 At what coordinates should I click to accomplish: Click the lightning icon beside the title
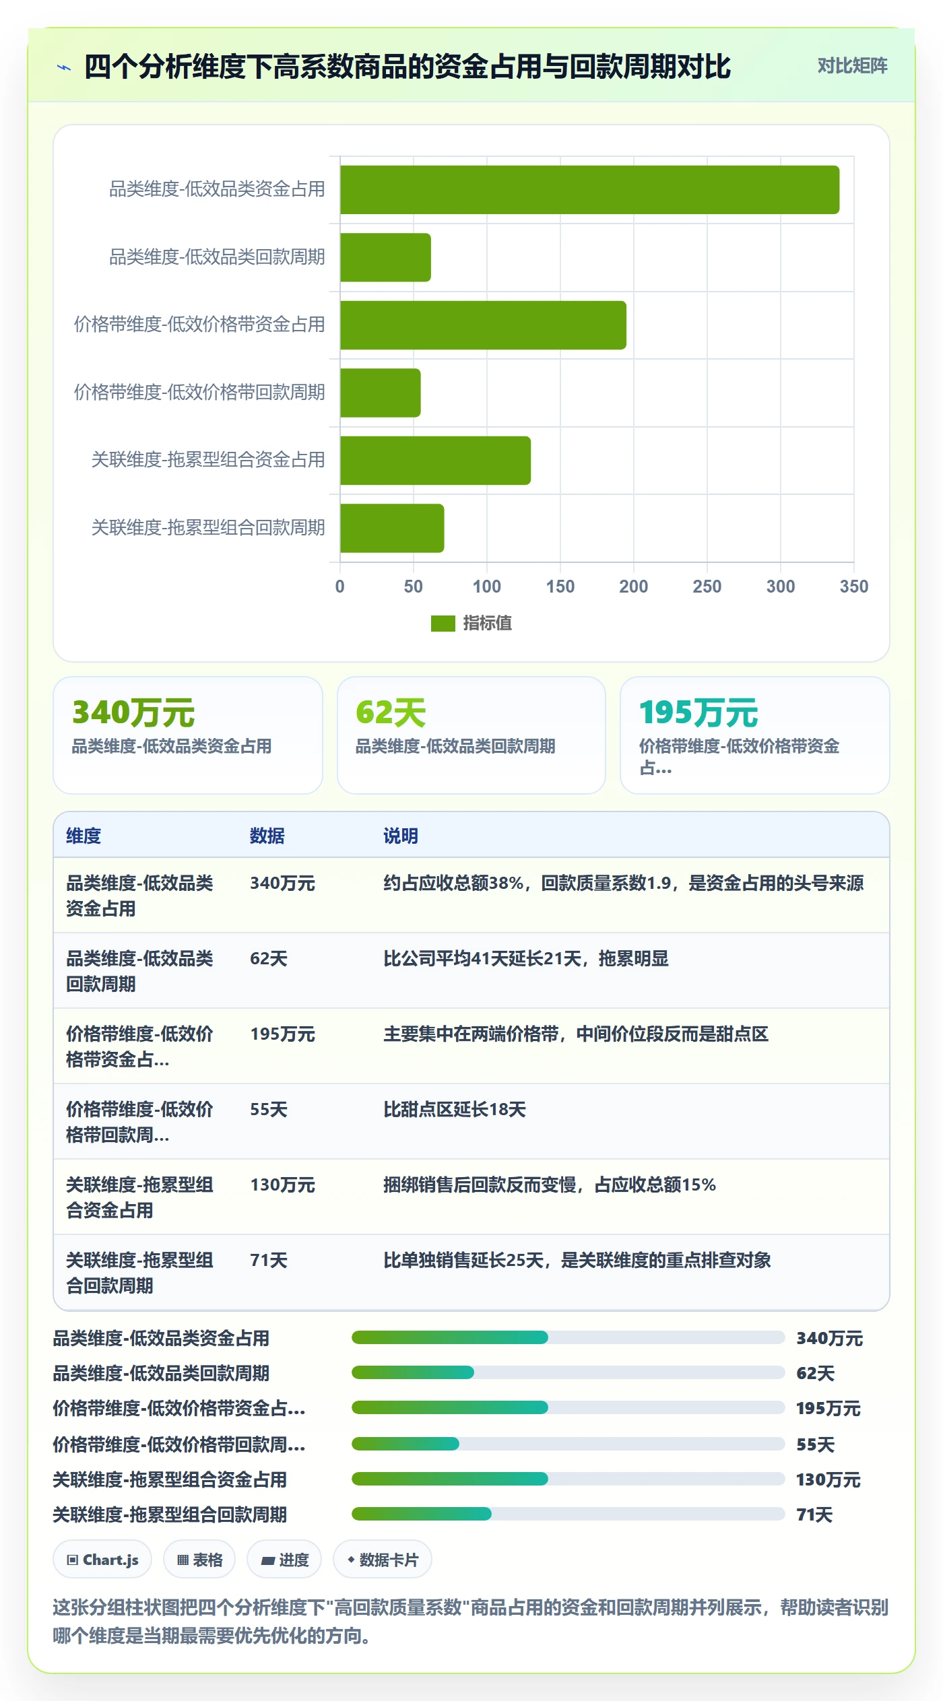click(x=64, y=67)
